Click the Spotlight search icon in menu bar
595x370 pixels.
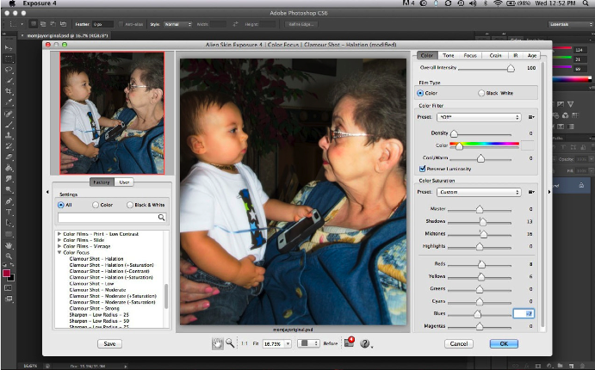click(586, 3)
